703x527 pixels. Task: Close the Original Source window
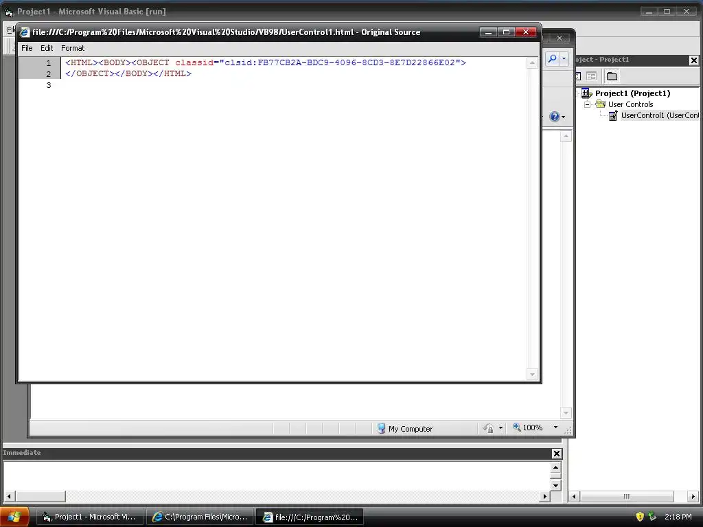(x=526, y=32)
